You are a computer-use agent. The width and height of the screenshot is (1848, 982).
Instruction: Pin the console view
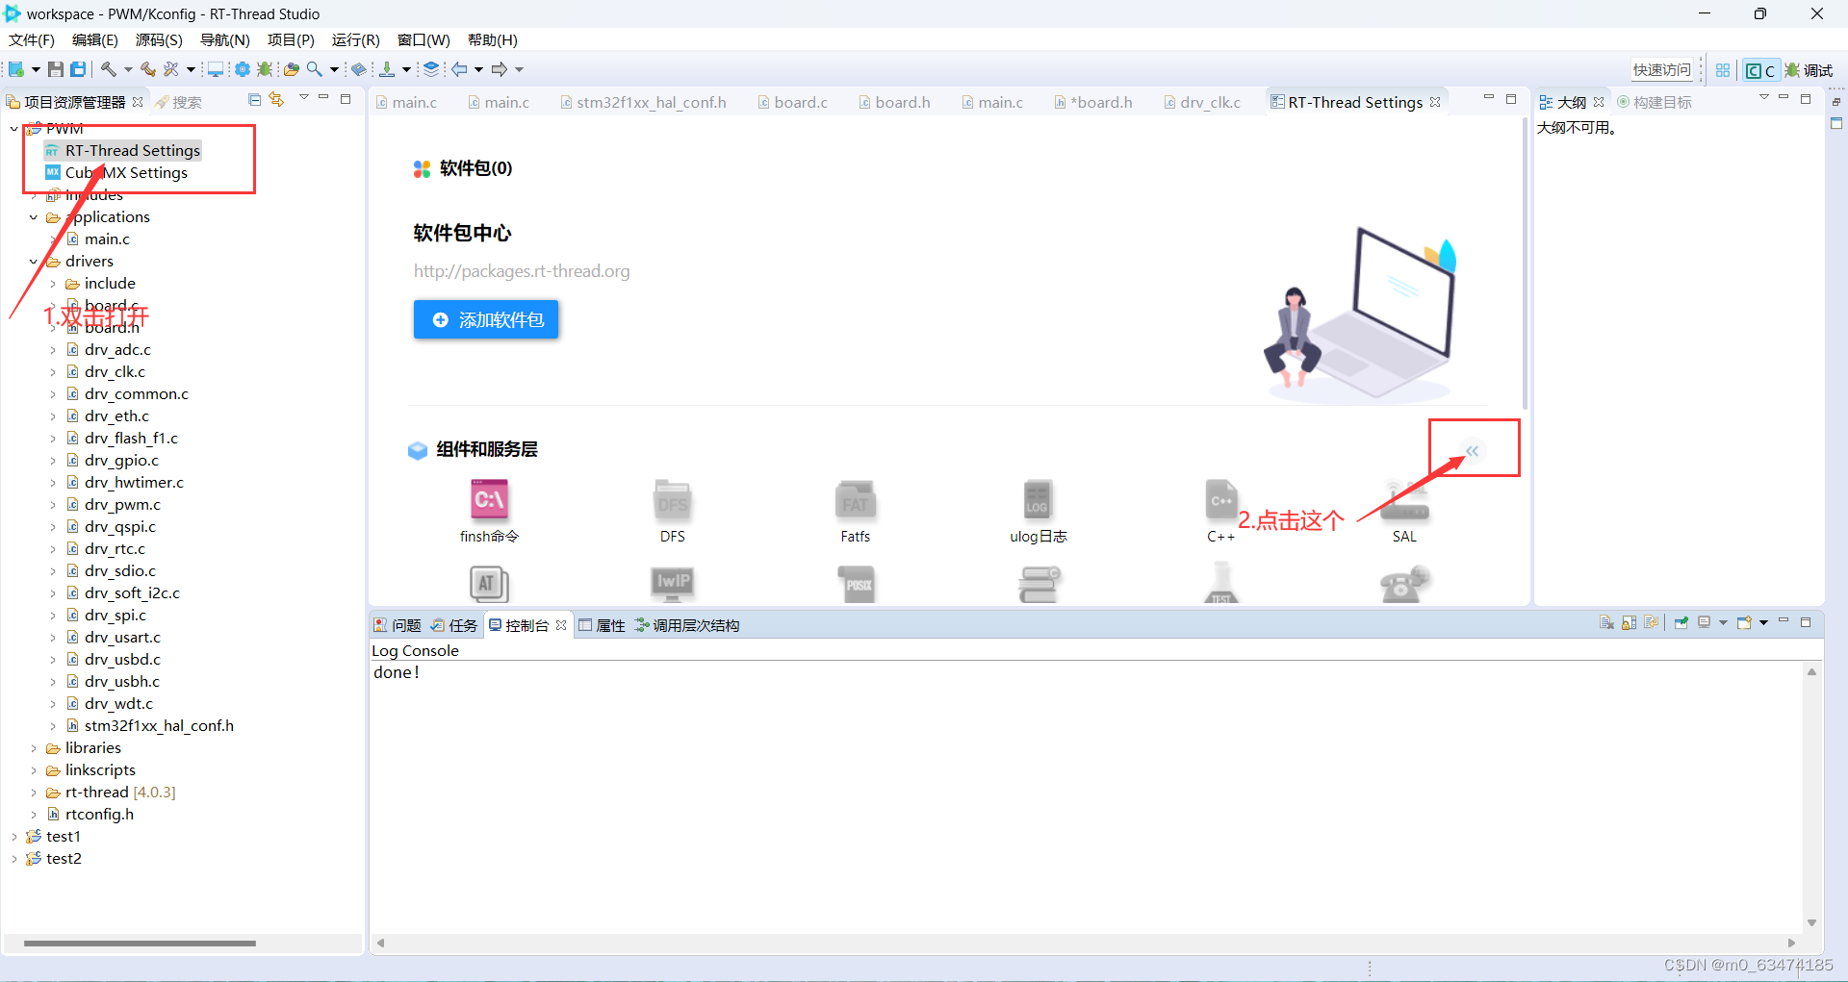(1681, 623)
